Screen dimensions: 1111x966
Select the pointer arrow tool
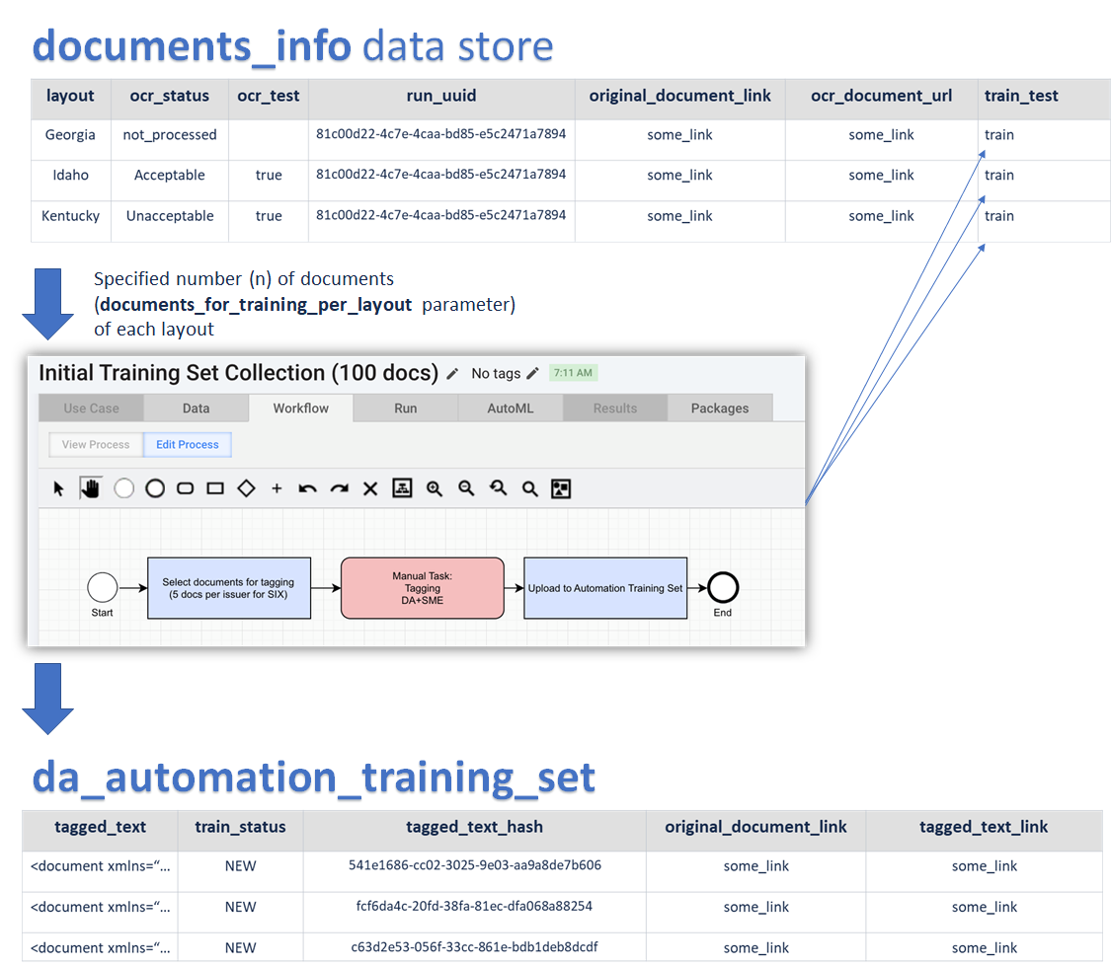(x=59, y=488)
